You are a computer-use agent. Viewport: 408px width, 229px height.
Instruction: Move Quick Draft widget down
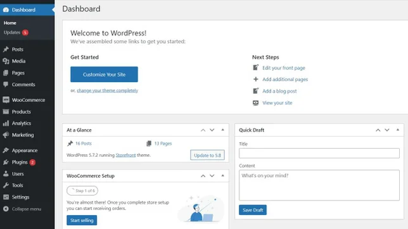coord(387,130)
